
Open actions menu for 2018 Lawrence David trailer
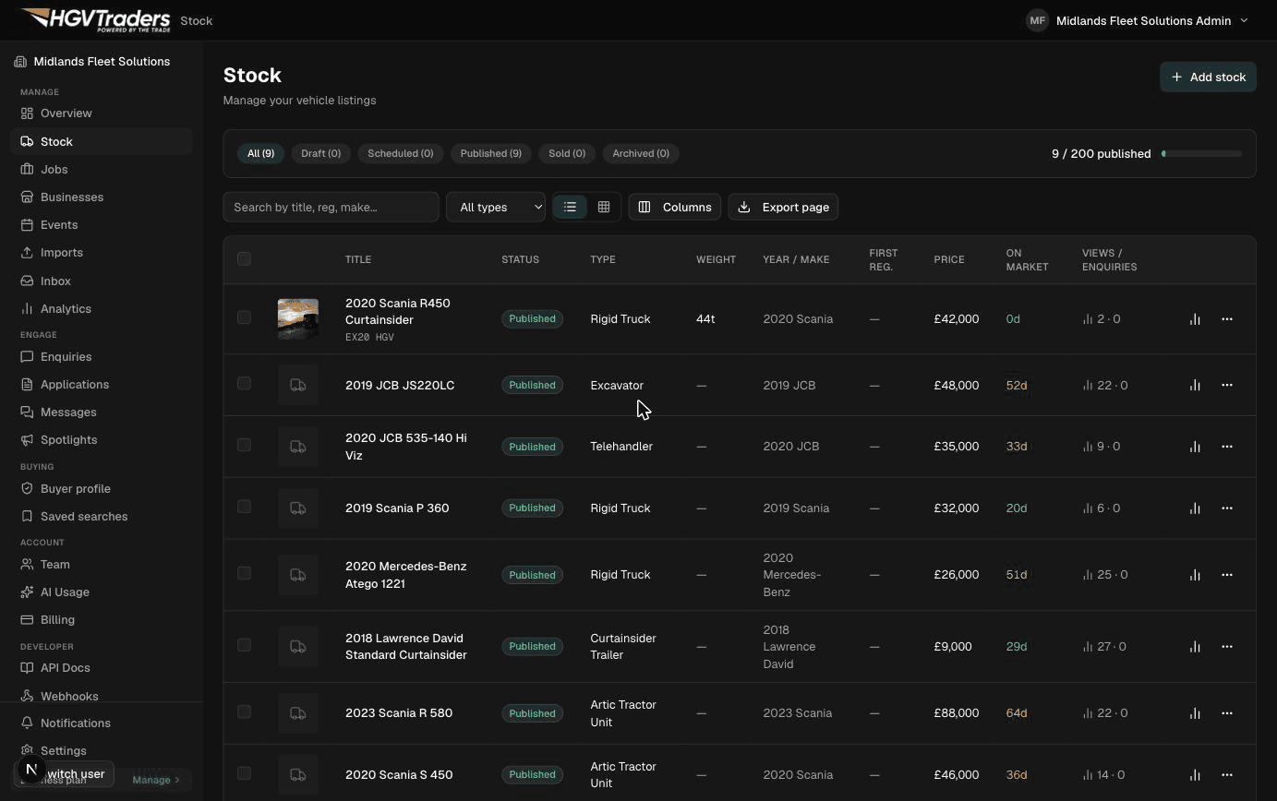1227,646
